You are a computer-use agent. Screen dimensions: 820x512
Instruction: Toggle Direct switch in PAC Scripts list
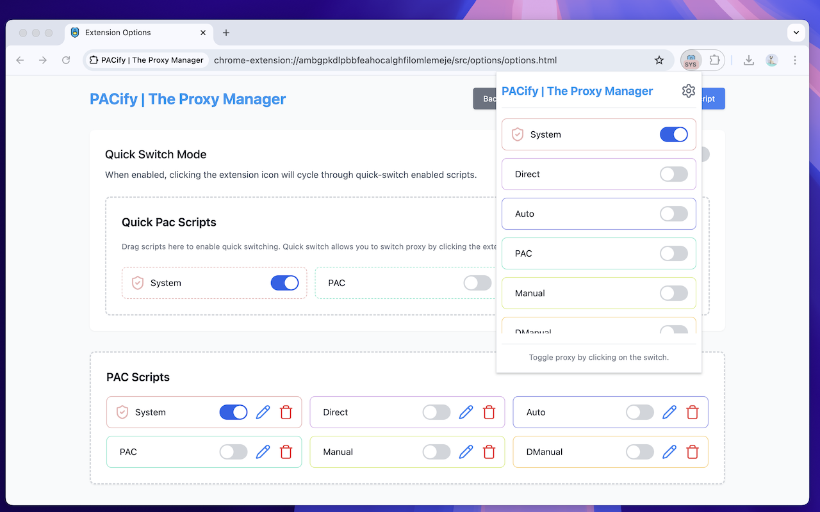437,412
